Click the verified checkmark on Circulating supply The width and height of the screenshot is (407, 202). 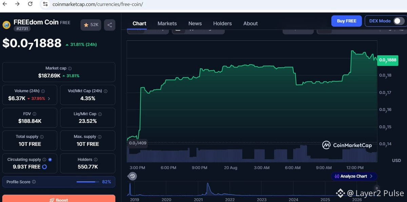(50, 159)
